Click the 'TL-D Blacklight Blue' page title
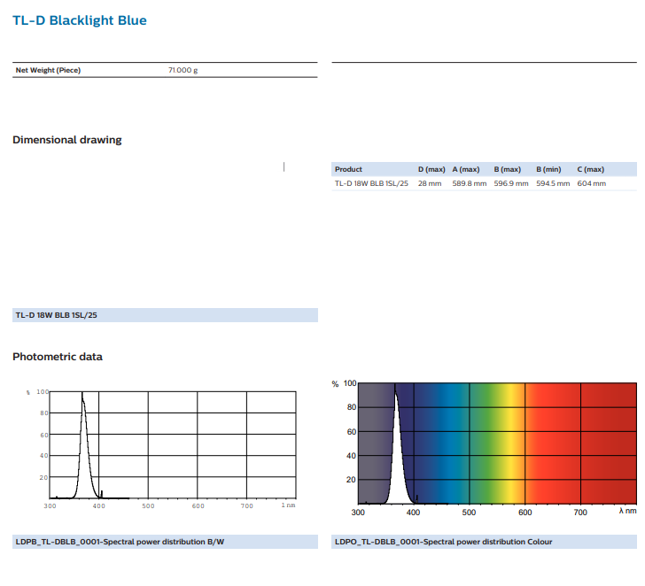The height and width of the screenshot is (586, 645). coord(80,20)
